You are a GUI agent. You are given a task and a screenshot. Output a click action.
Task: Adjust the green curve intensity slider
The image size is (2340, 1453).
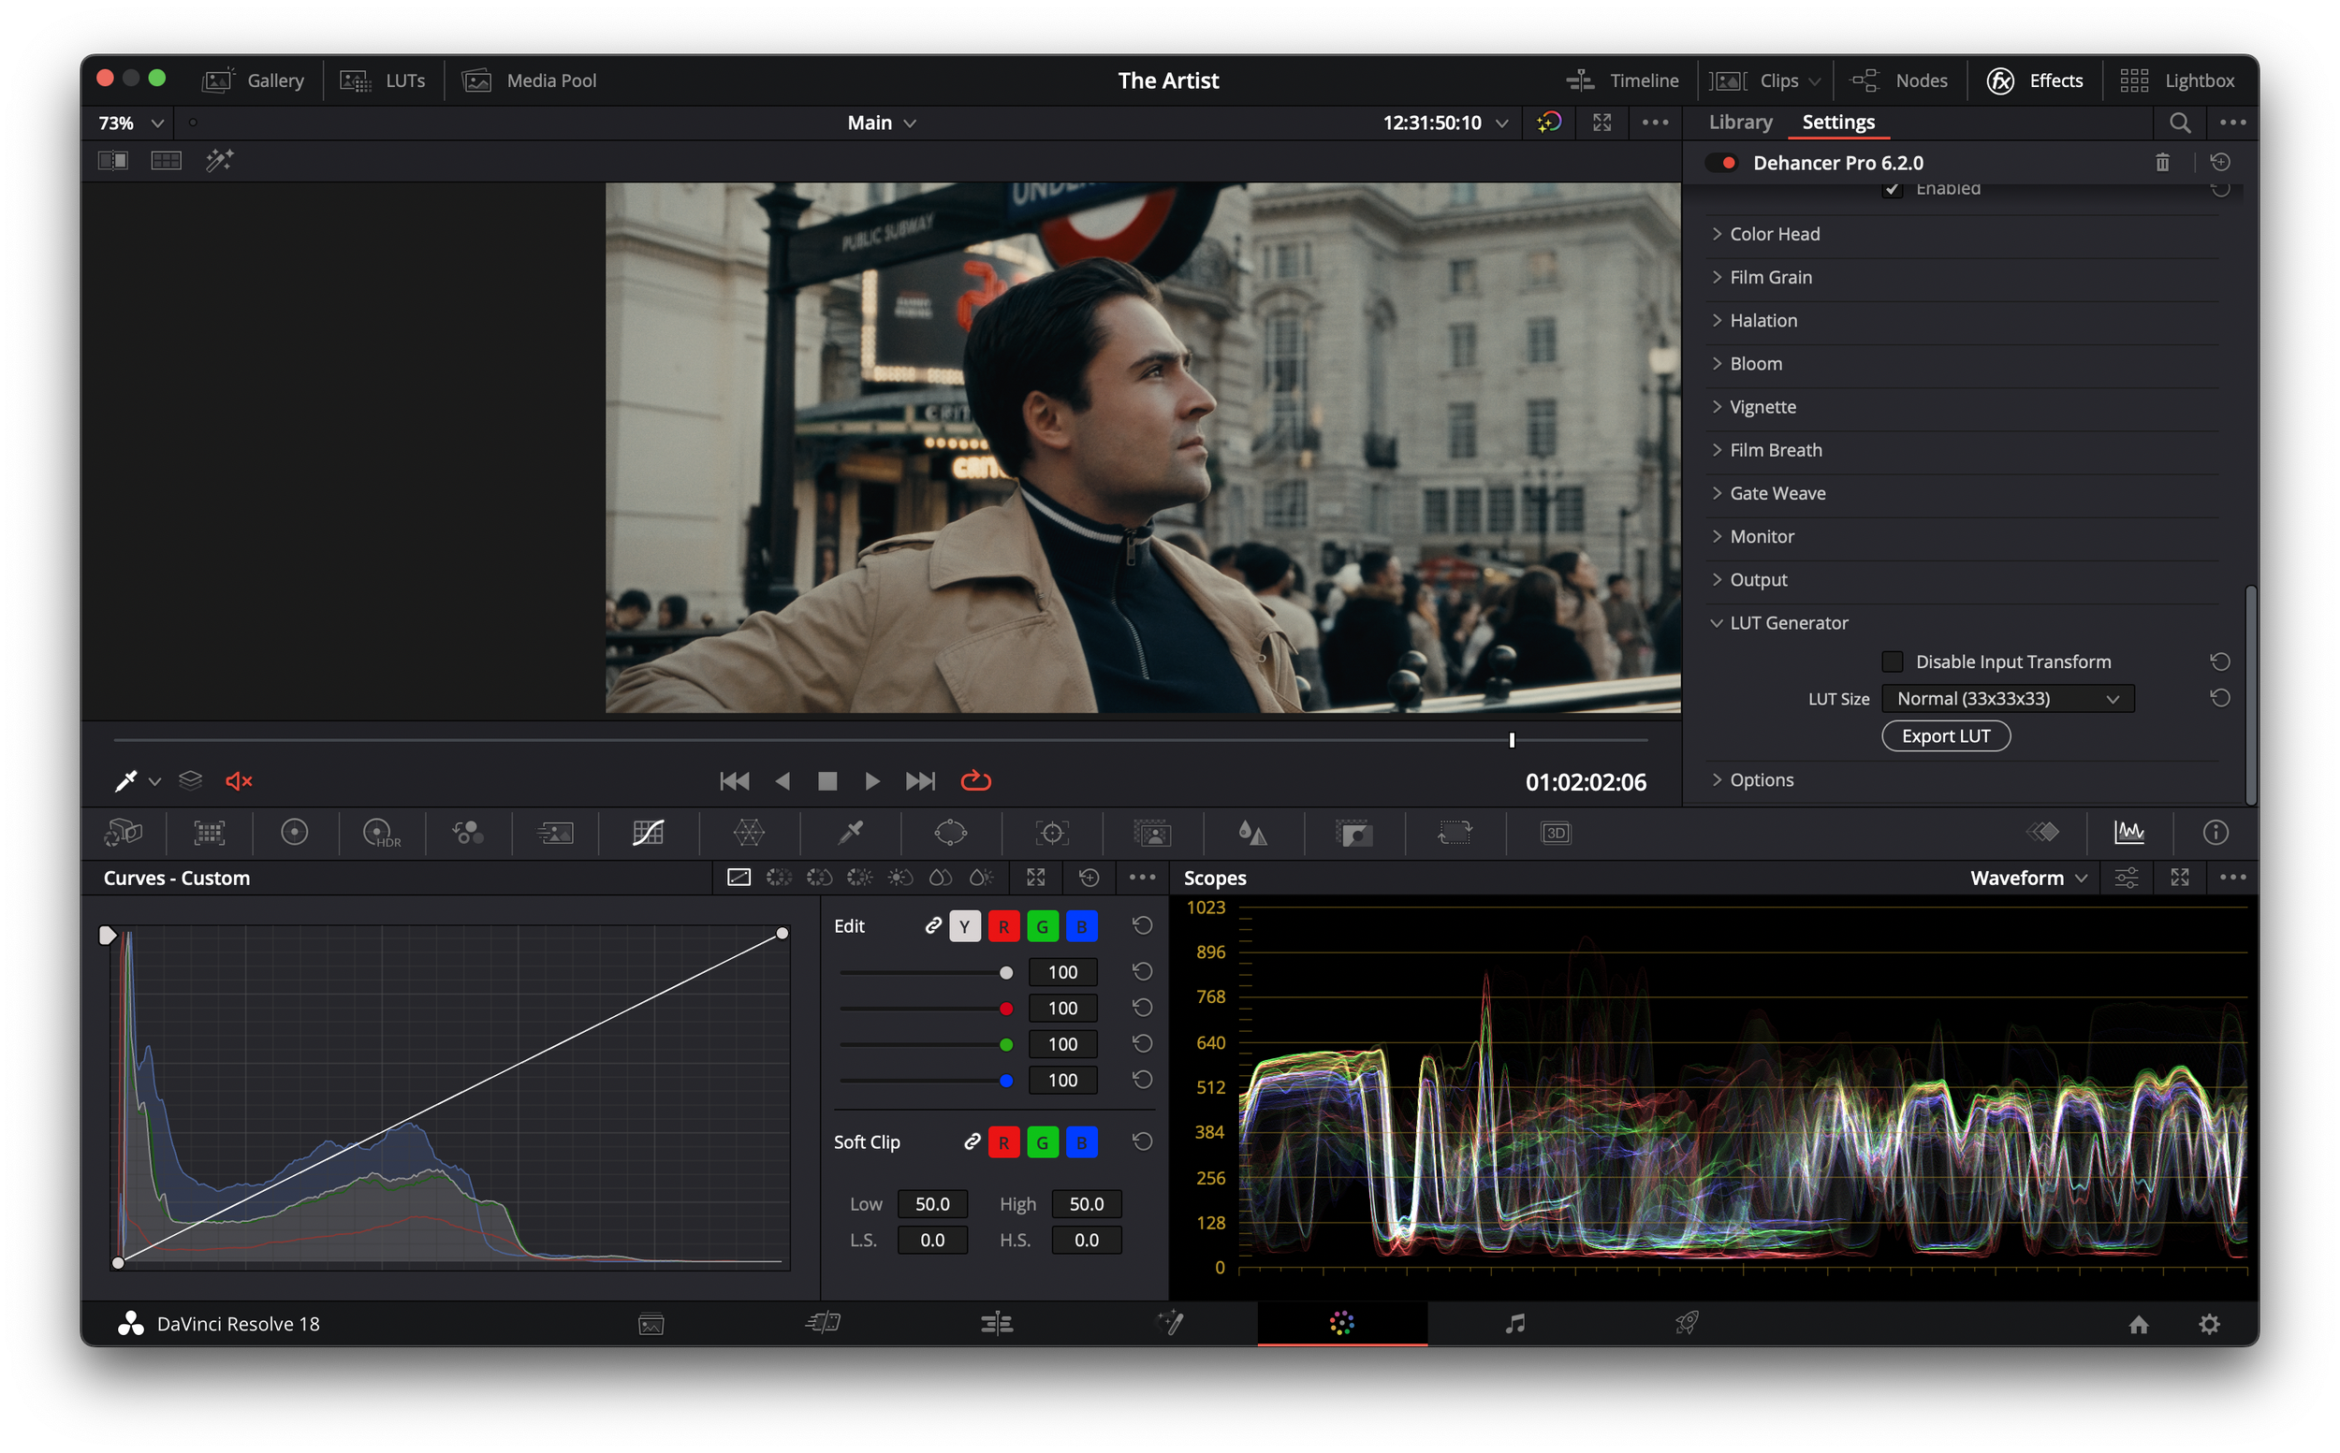point(1005,1044)
